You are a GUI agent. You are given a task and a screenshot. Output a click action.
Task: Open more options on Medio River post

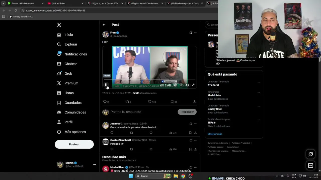(195, 167)
